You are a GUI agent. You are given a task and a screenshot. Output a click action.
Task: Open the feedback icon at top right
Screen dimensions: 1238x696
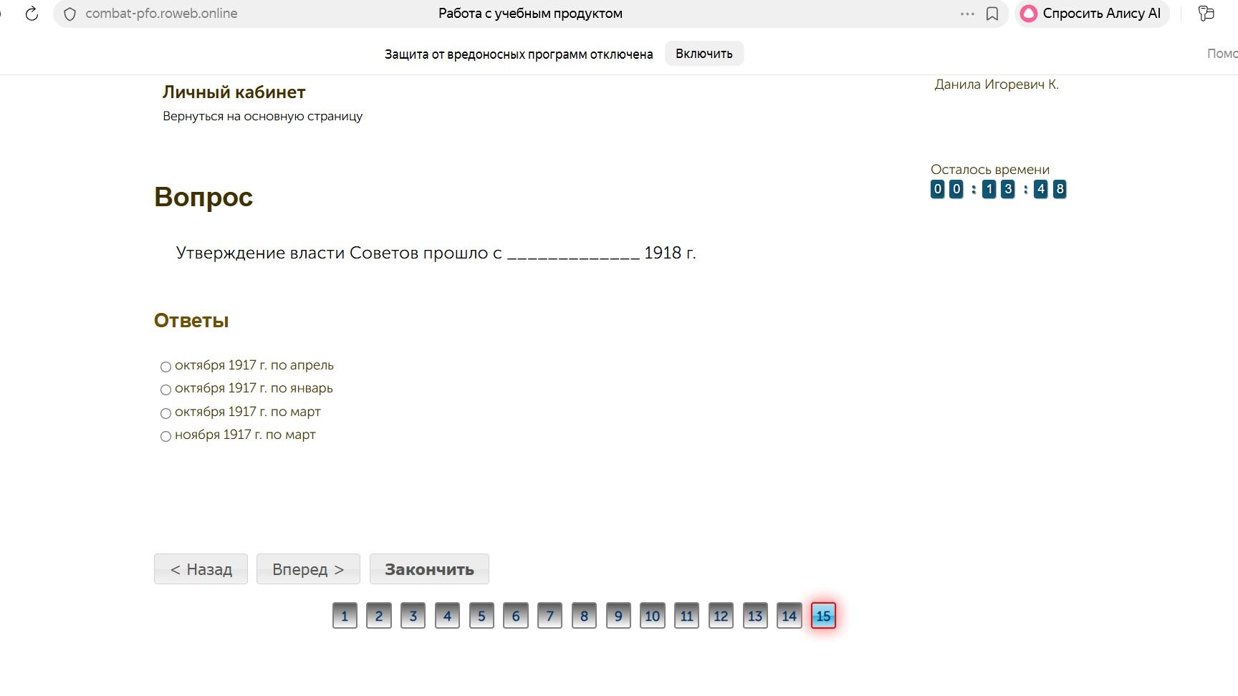click(x=1206, y=14)
